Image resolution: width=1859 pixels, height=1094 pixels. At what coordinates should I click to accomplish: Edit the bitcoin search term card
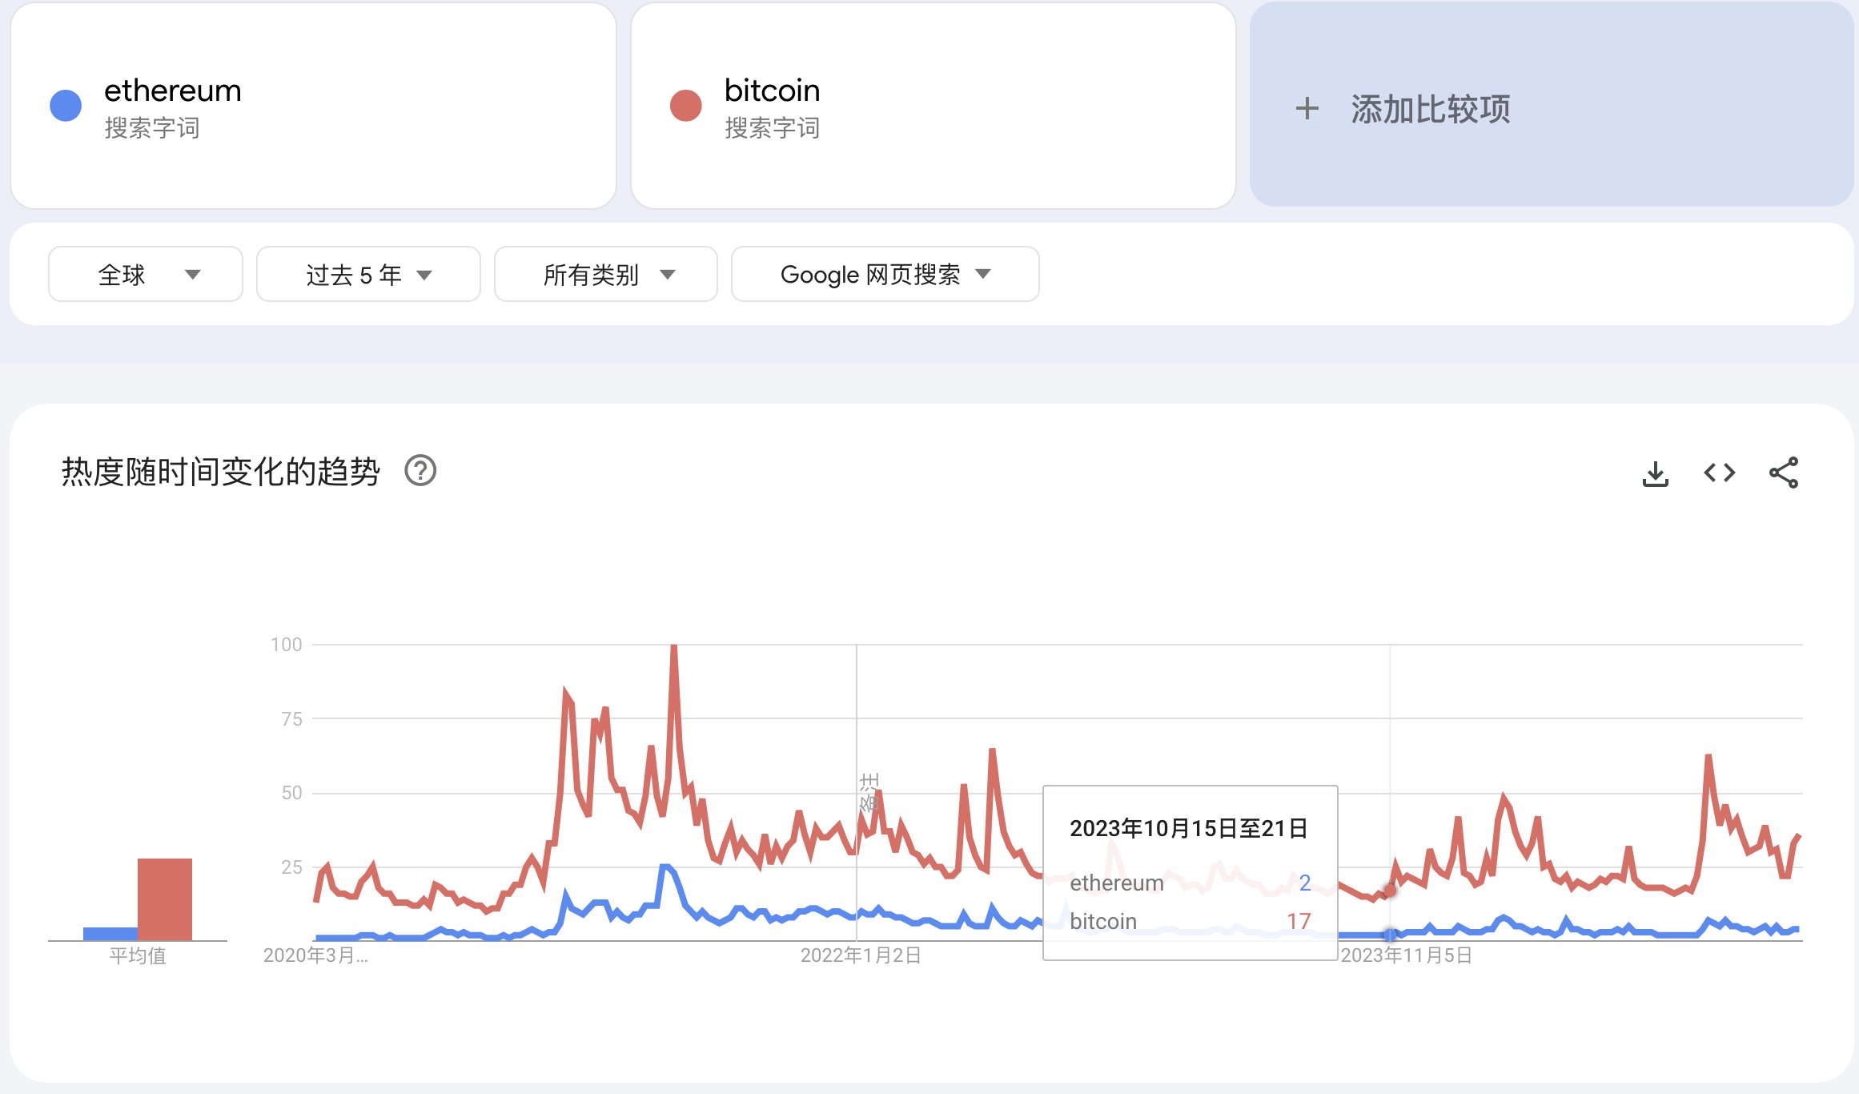coord(933,106)
